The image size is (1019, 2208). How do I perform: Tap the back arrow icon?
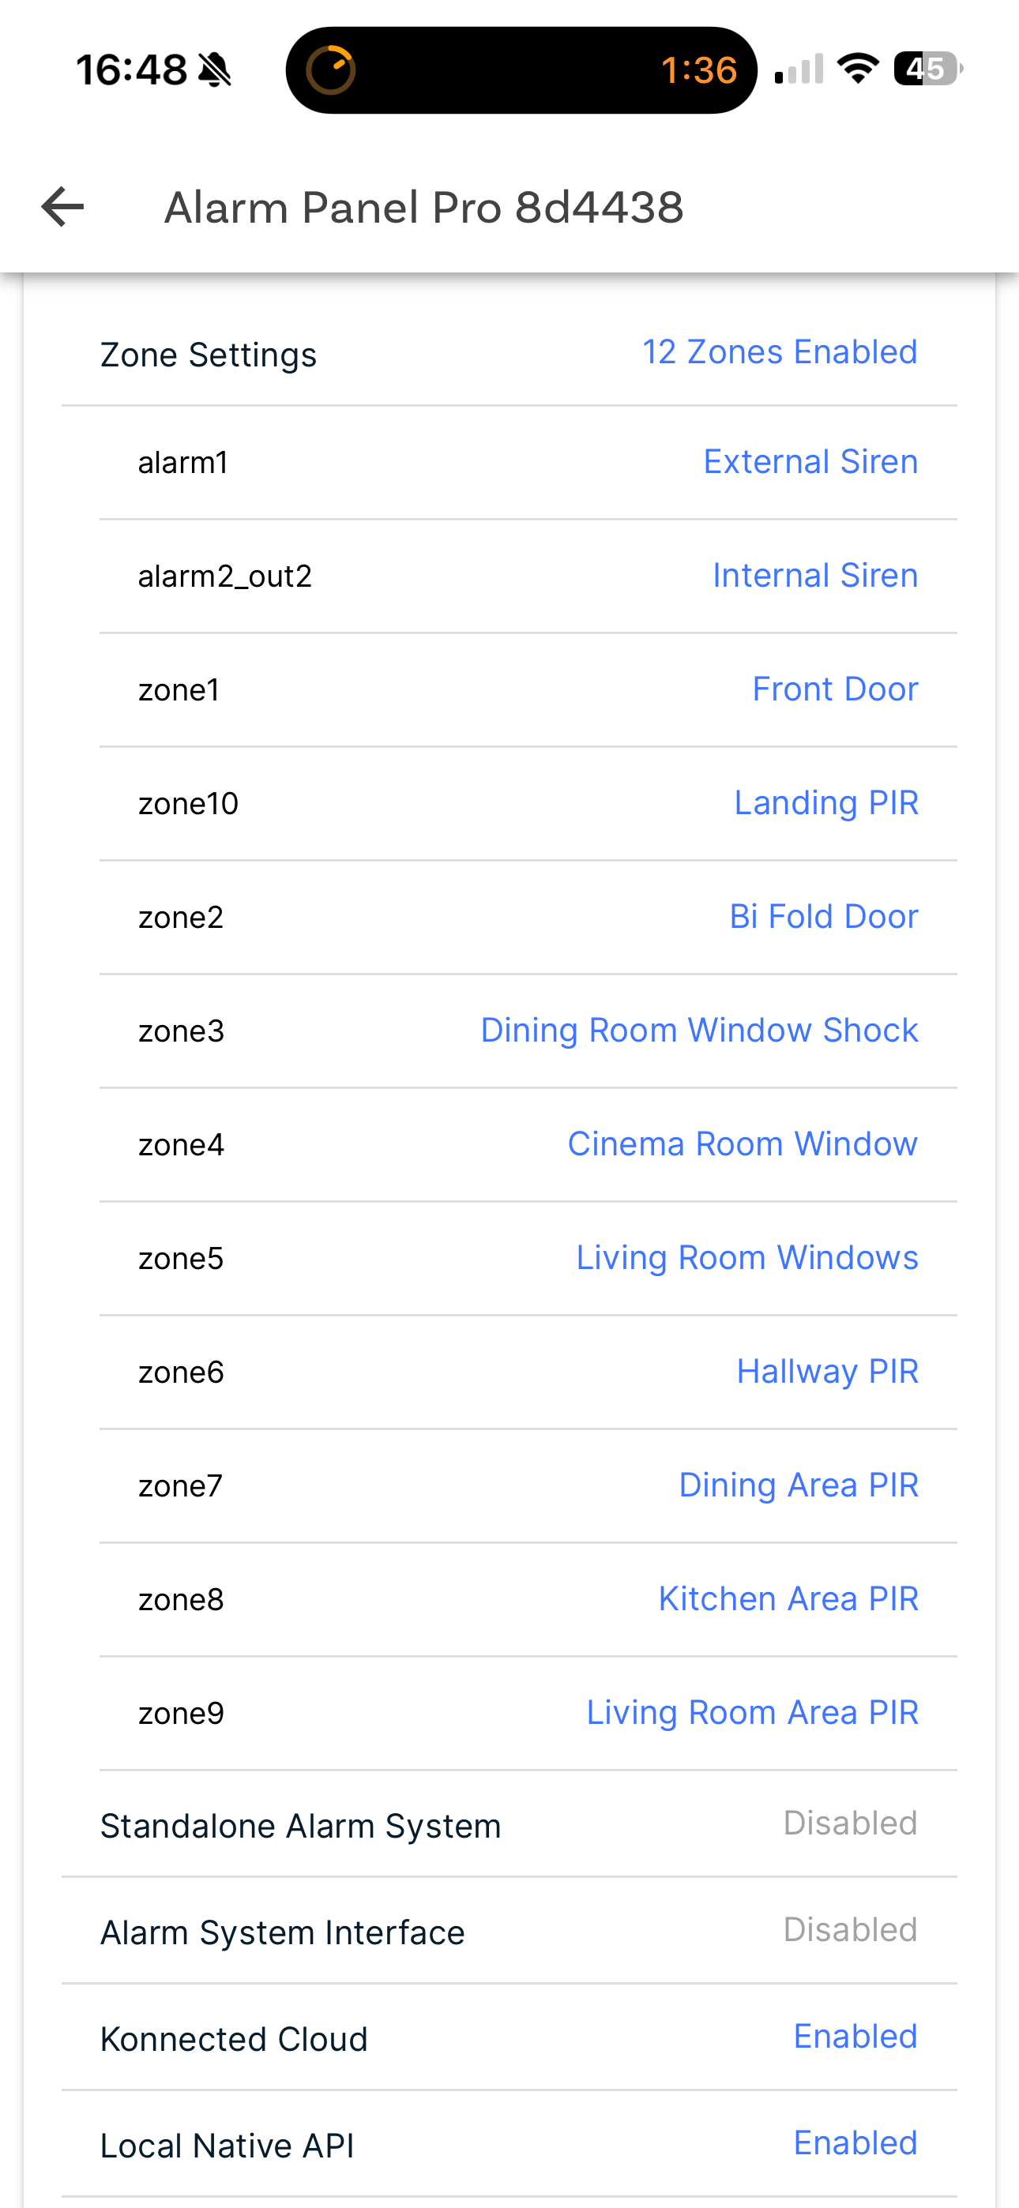point(62,207)
